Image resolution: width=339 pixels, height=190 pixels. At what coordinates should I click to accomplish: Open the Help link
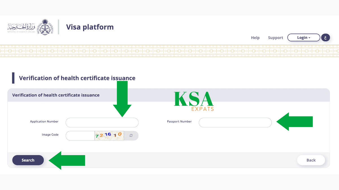coord(255,38)
